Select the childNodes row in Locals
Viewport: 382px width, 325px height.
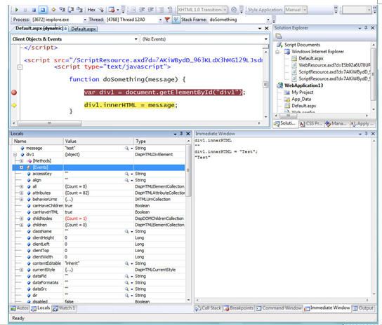[98, 219]
